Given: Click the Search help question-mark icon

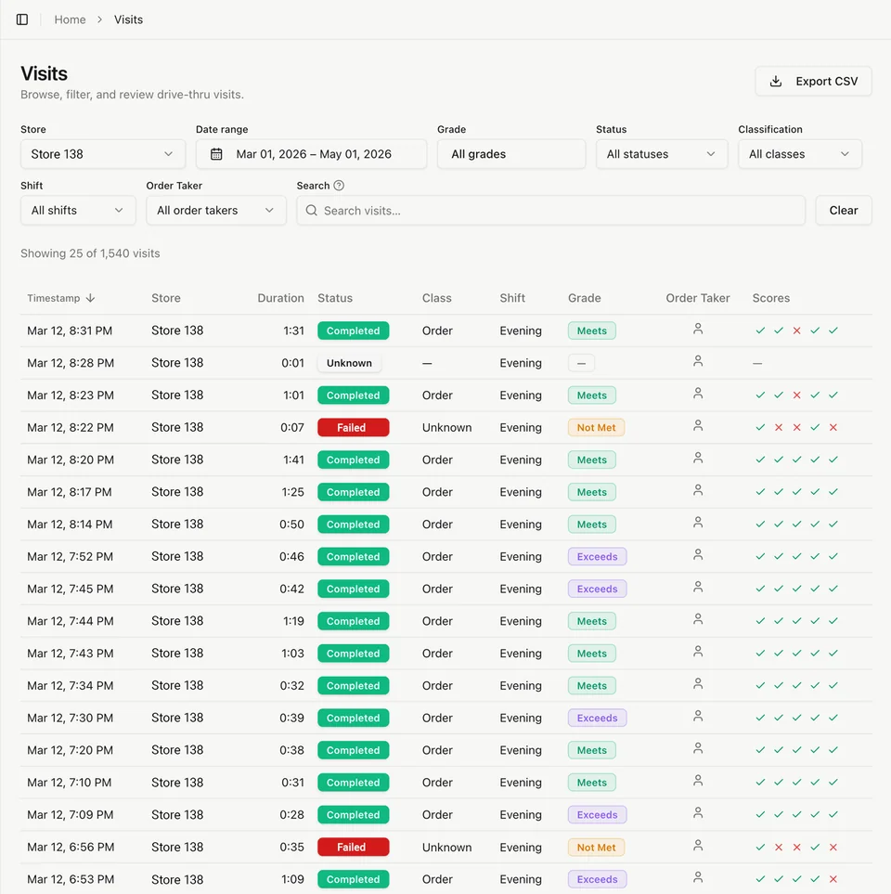Looking at the screenshot, I should coord(339,186).
